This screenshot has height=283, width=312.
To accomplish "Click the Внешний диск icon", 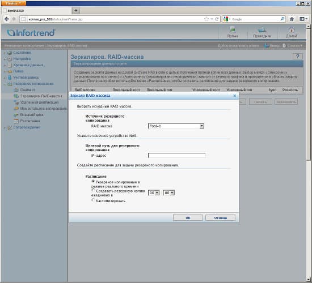I will [16, 115].
